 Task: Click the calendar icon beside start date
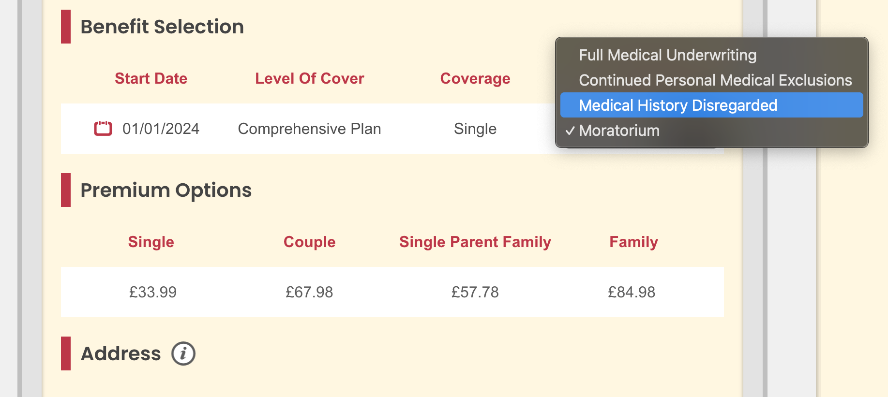[x=103, y=129]
